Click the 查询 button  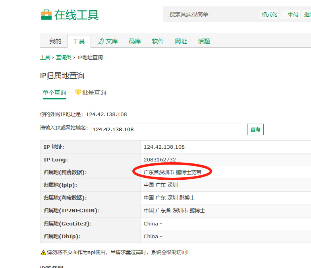pyautogui.click(x=255, y=130)
